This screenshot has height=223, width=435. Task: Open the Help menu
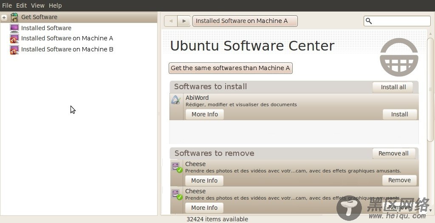tap(55, 6)
